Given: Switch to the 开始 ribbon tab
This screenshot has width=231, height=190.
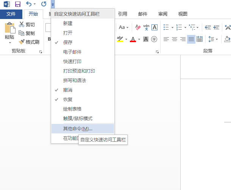Looking at the screenshot, I should coord(33,14).
